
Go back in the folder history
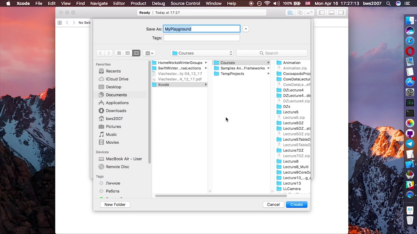point(100,53)
